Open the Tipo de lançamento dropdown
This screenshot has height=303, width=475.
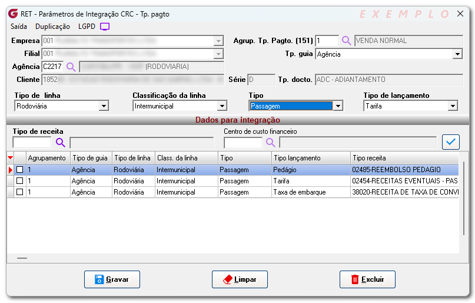click(x=453, y=106)
